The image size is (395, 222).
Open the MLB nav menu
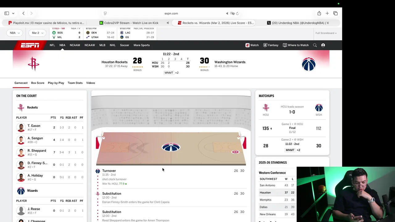click(102, 45)
